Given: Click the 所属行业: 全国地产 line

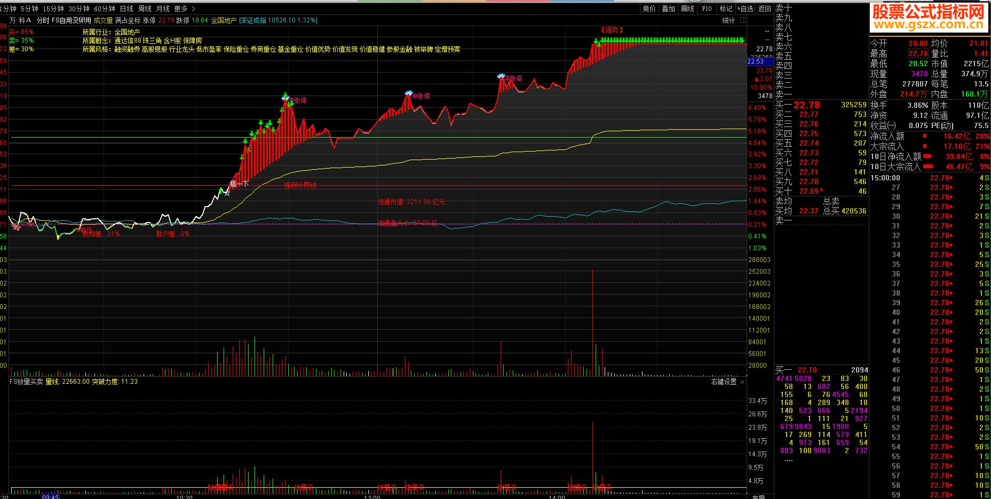Looking at the screenshot, I should pyautogui.click(x=111, y=32).
